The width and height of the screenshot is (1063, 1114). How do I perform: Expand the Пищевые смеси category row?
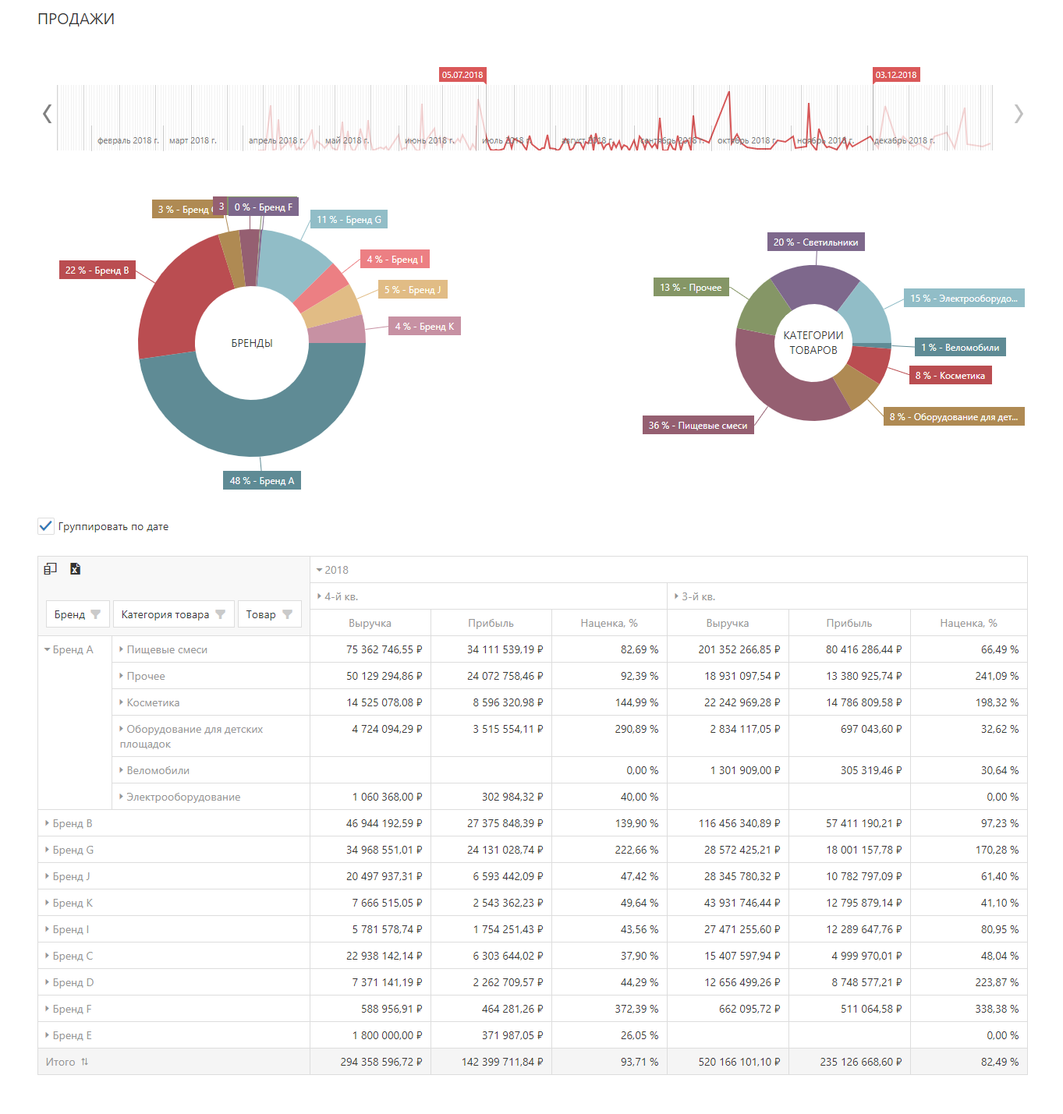(121, 649)
